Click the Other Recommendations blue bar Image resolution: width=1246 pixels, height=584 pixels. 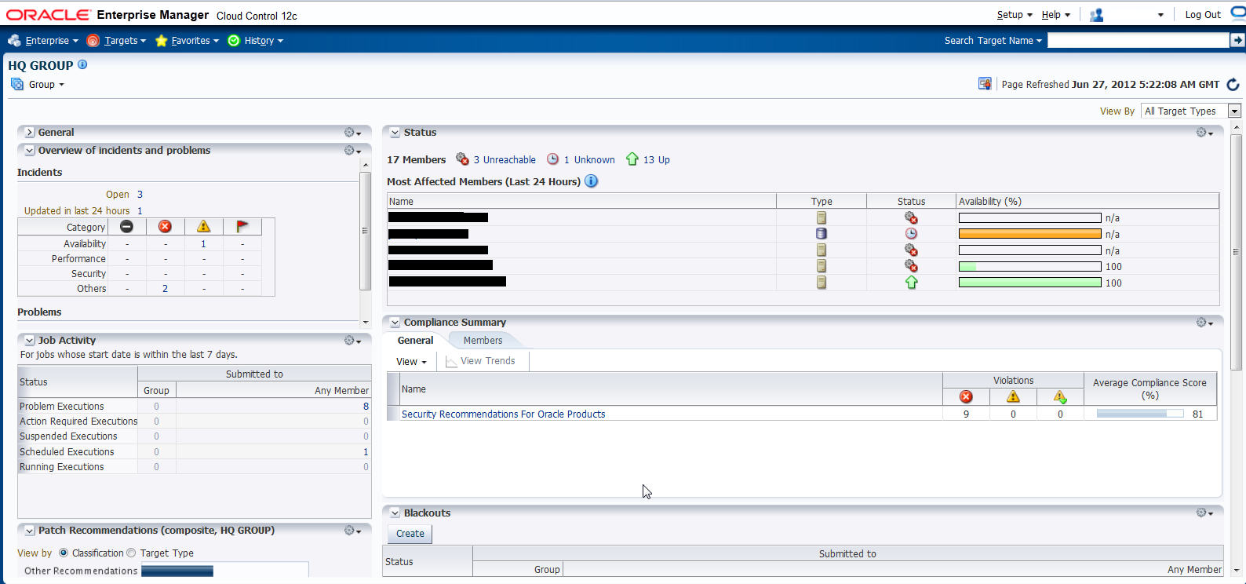(177, 571)
